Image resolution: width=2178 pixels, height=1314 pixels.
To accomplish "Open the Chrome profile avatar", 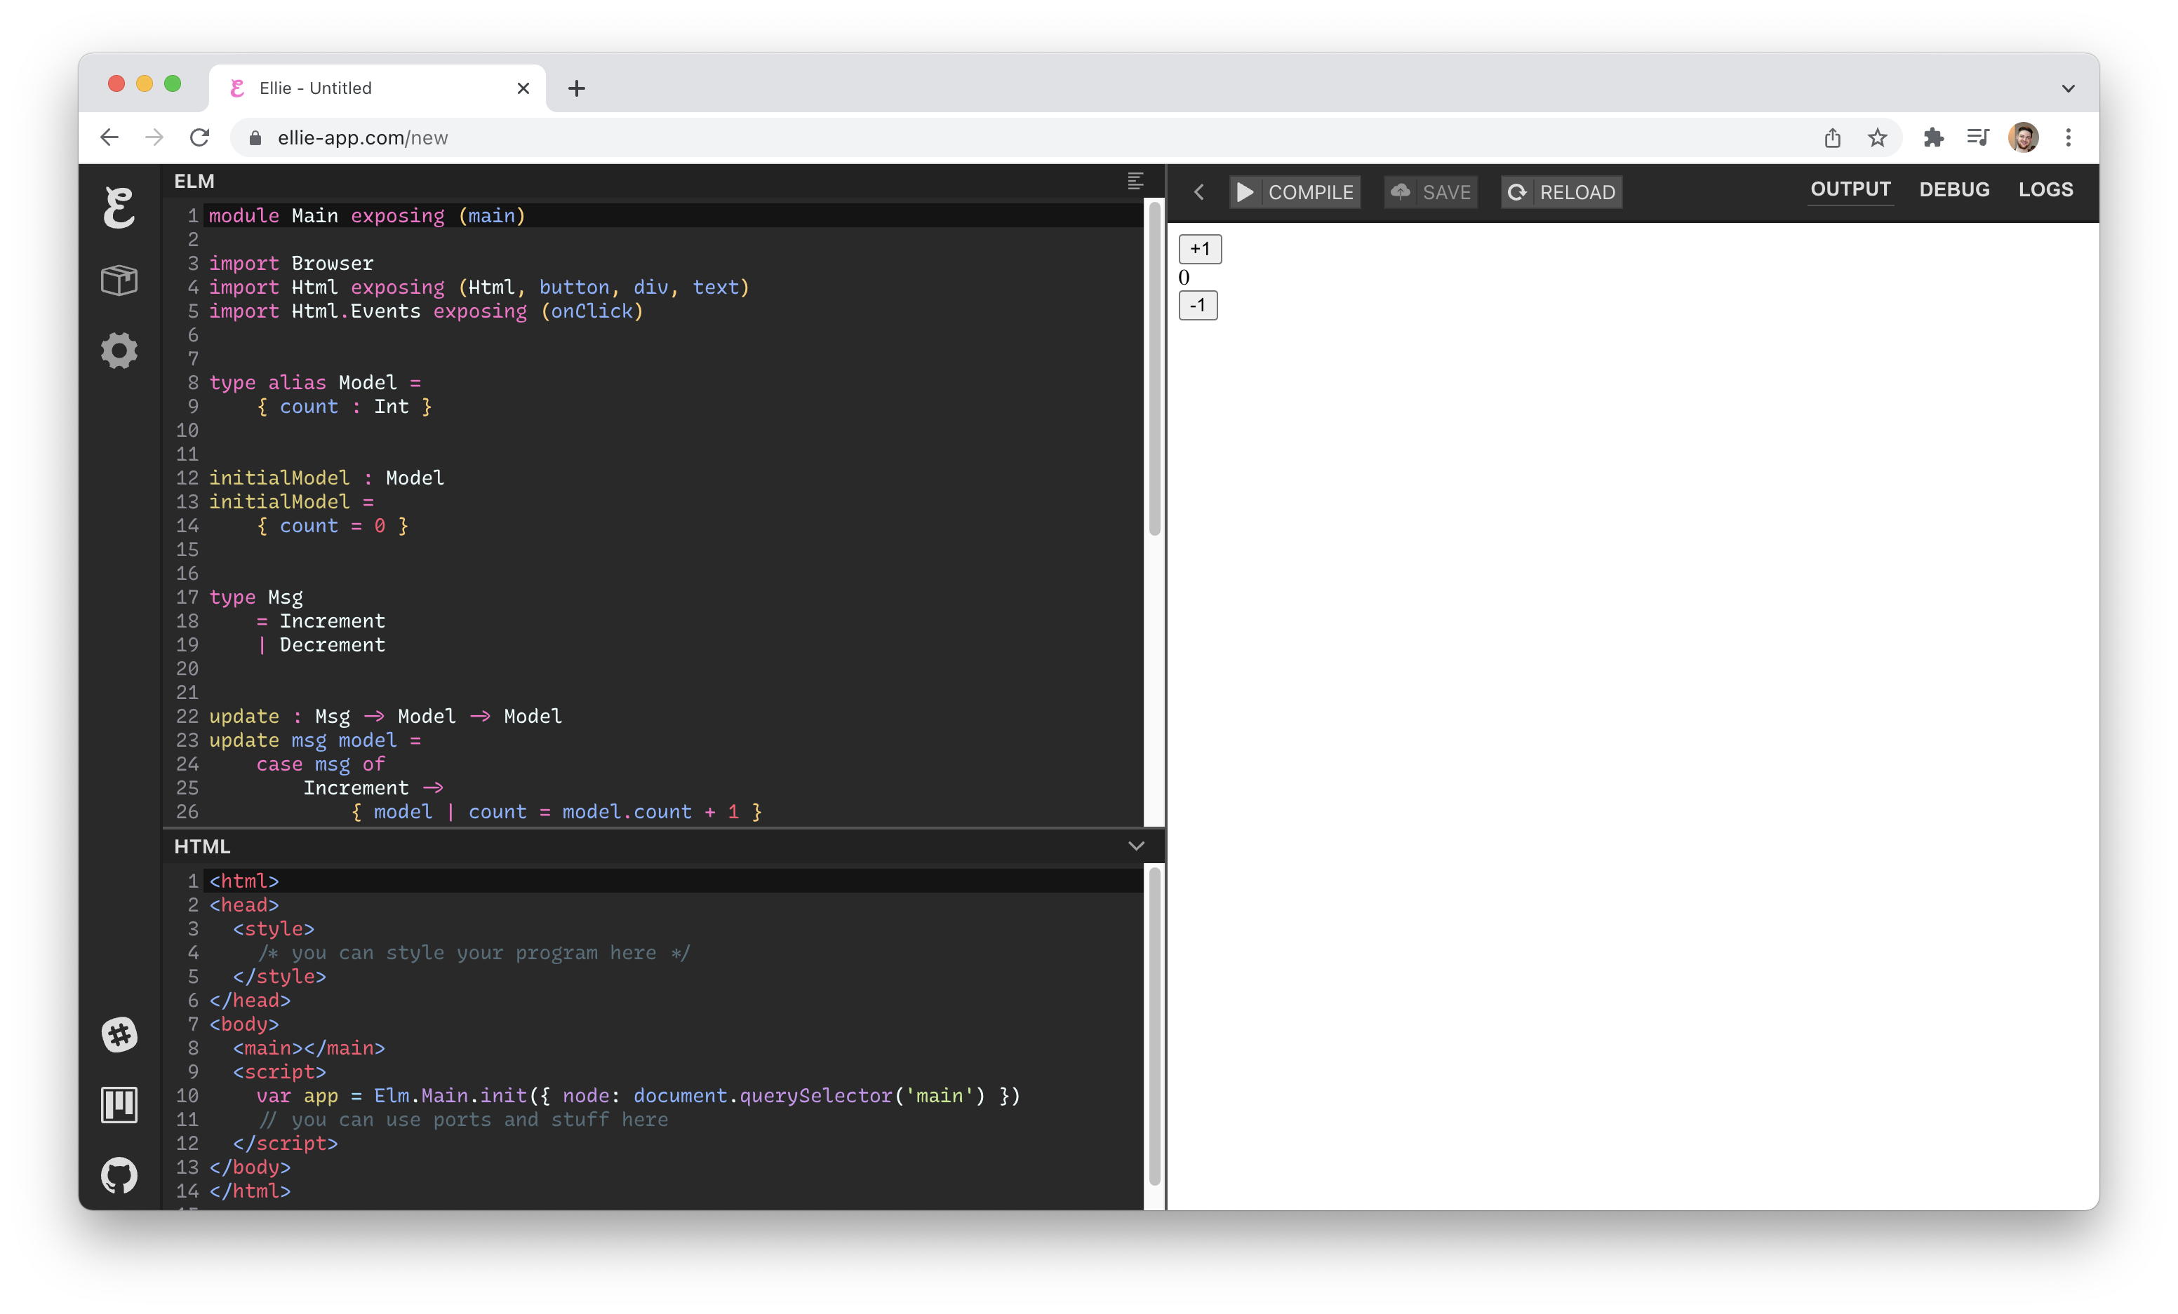I will (x=2024, y=137).
